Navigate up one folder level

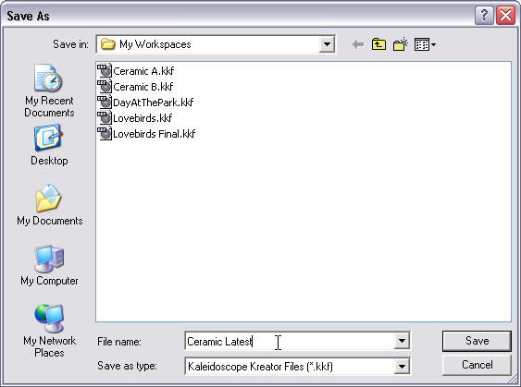click(378, 44)
